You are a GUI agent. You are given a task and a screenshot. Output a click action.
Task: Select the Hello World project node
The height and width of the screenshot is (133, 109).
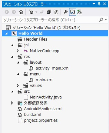[x=55, y=33]
